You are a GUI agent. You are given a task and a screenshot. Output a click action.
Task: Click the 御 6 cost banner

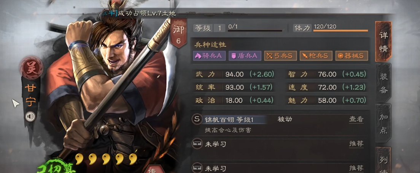coord(178,33)
